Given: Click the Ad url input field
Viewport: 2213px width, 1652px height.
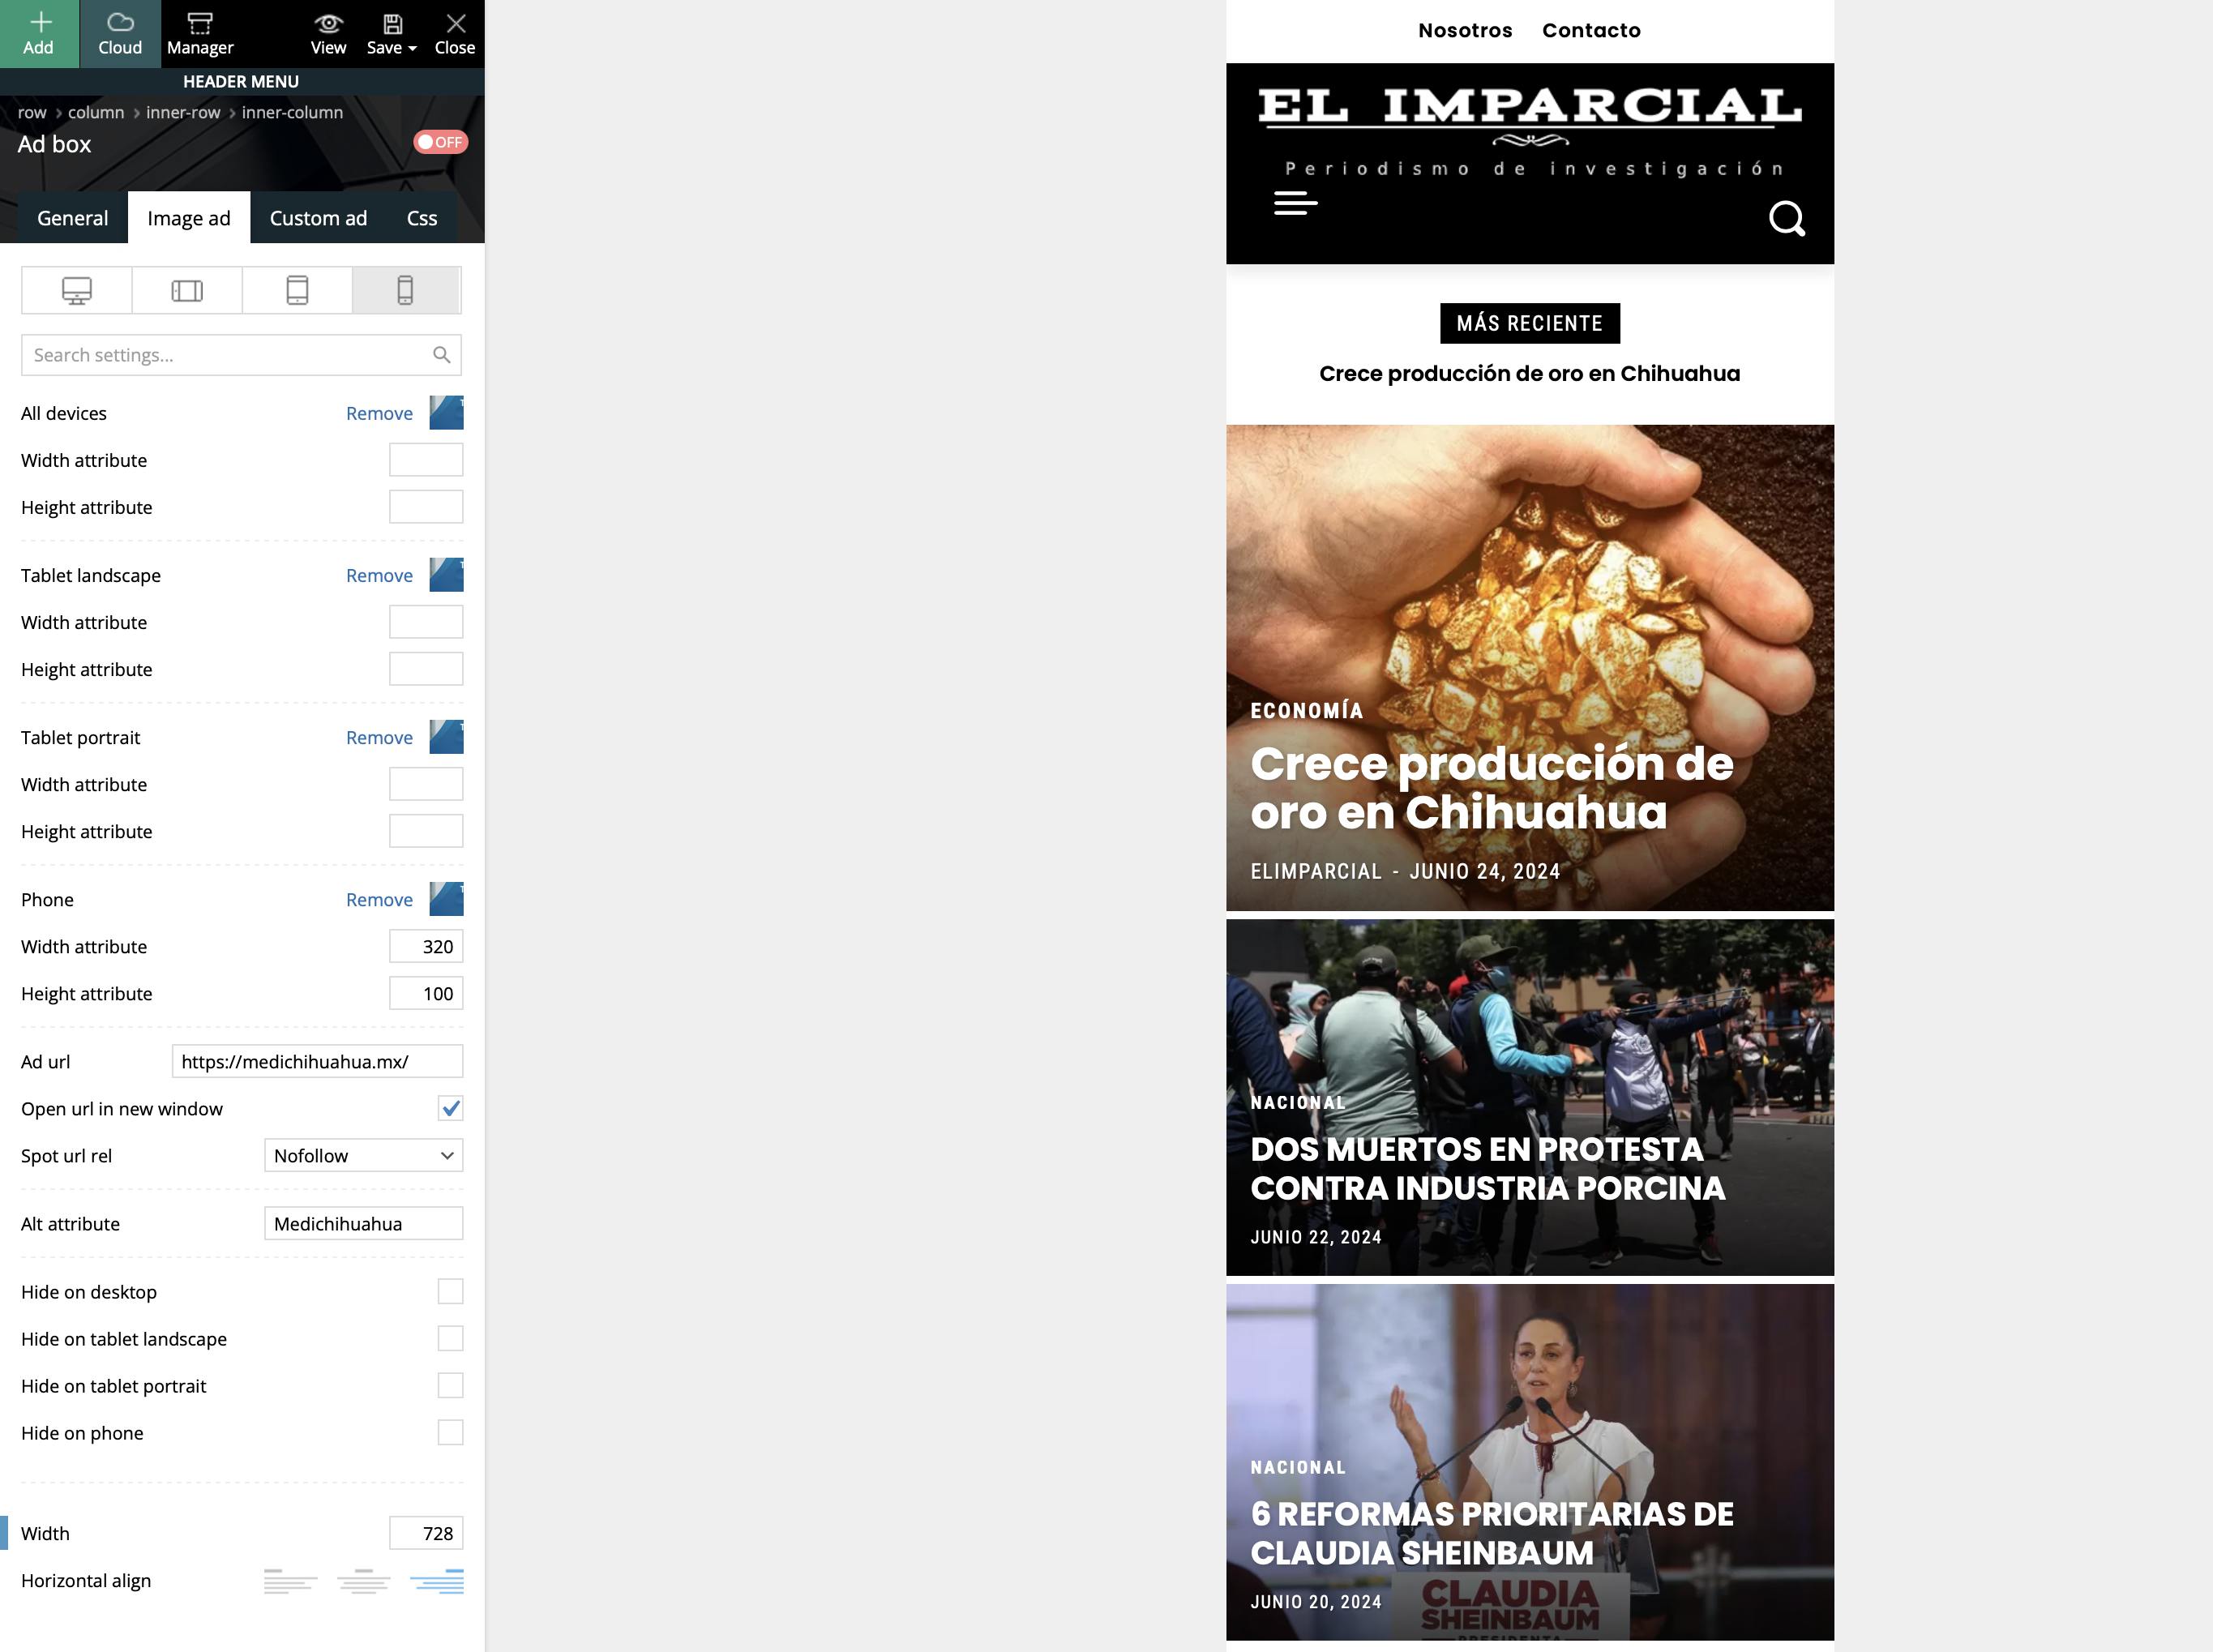Looking at the screenshot, I should pyautogui.click(x=317, y=1061).
